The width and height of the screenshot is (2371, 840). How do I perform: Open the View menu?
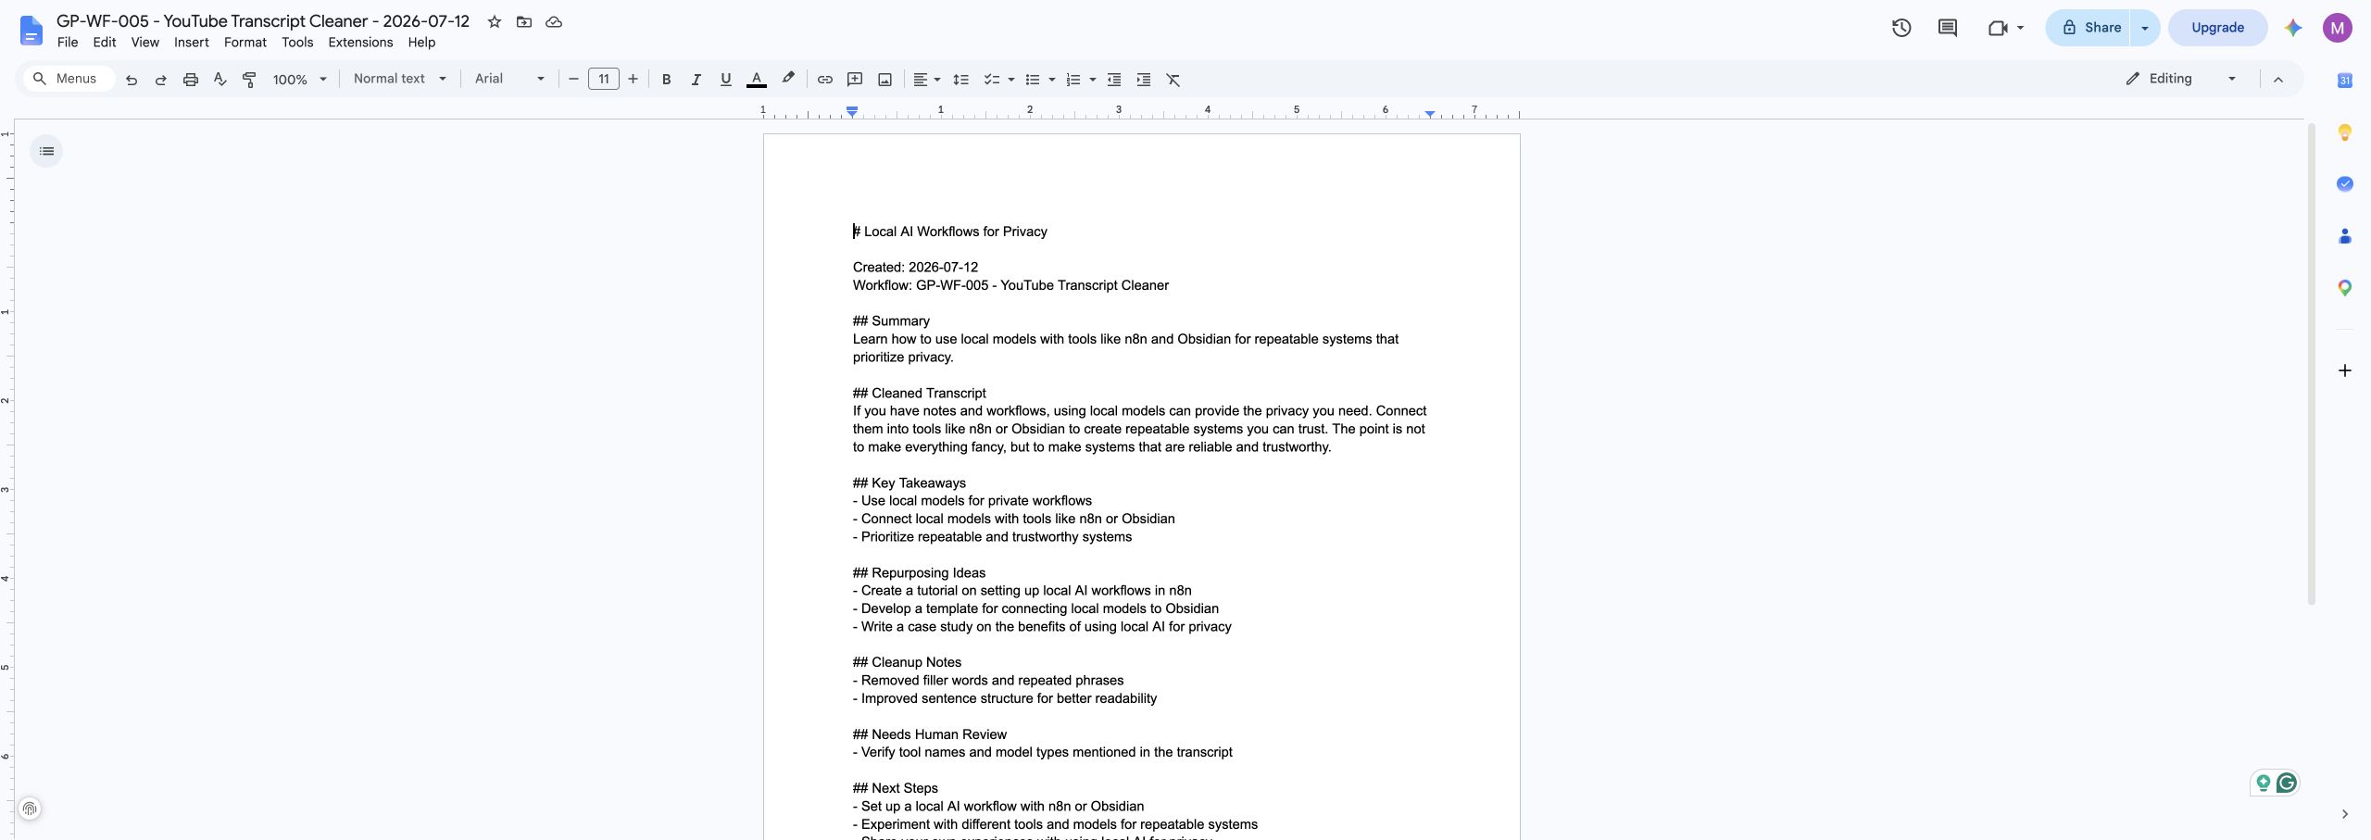(145, 43)
